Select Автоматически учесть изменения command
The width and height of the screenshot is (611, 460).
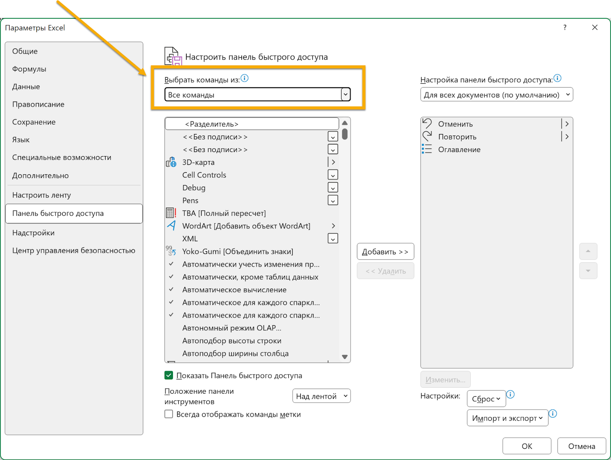click(252, 264)
